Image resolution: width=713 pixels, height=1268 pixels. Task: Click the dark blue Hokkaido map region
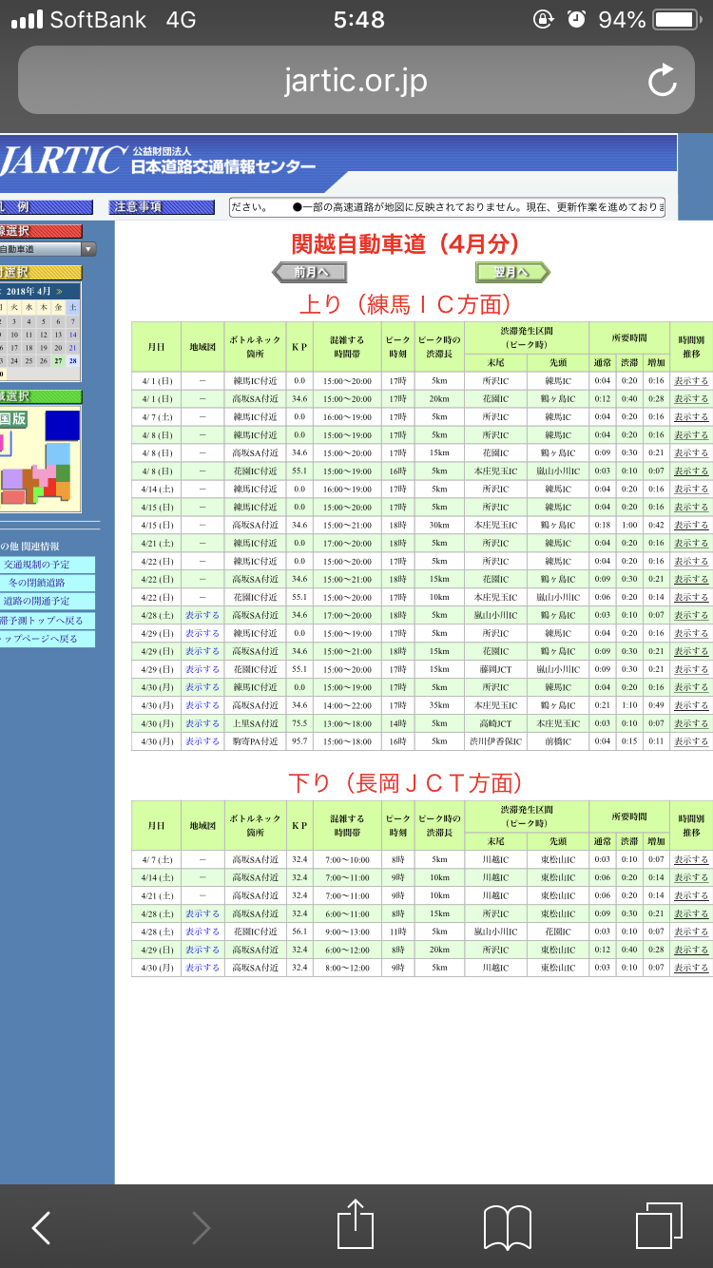62,424
